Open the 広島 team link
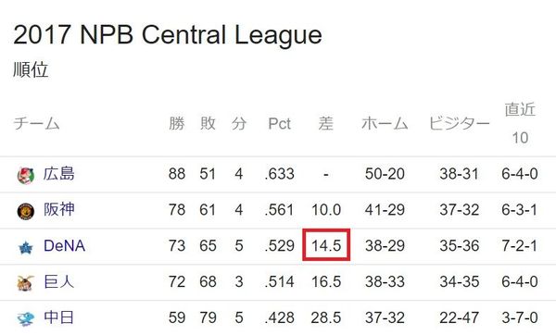 coord(59,174)
